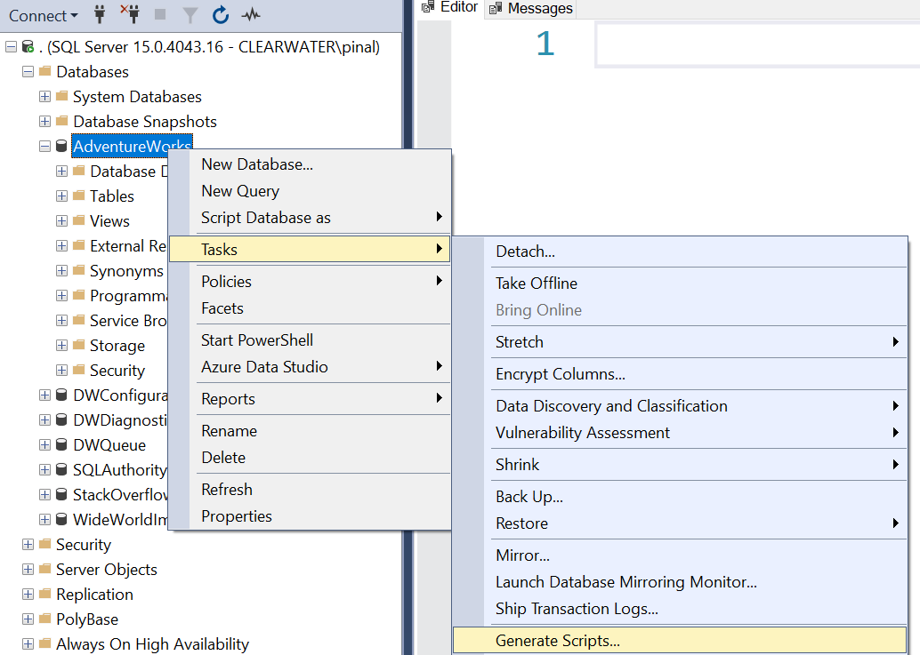The image size is (920, 655).
Task: Collapse the Databases folder node
Action: (28, 71)
